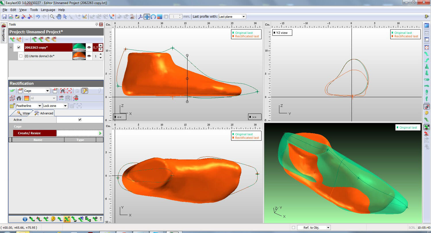This screenshot has width=431, height=233.
Task: Click the Save icon in the toolbar
Action: pos(4,17)
